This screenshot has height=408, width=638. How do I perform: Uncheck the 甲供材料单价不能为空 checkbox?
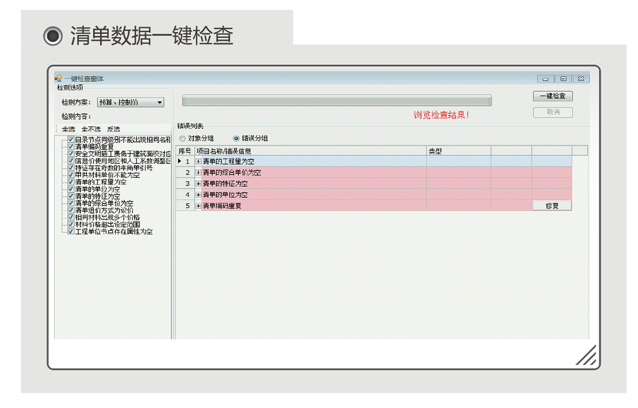tap(71, 175)
